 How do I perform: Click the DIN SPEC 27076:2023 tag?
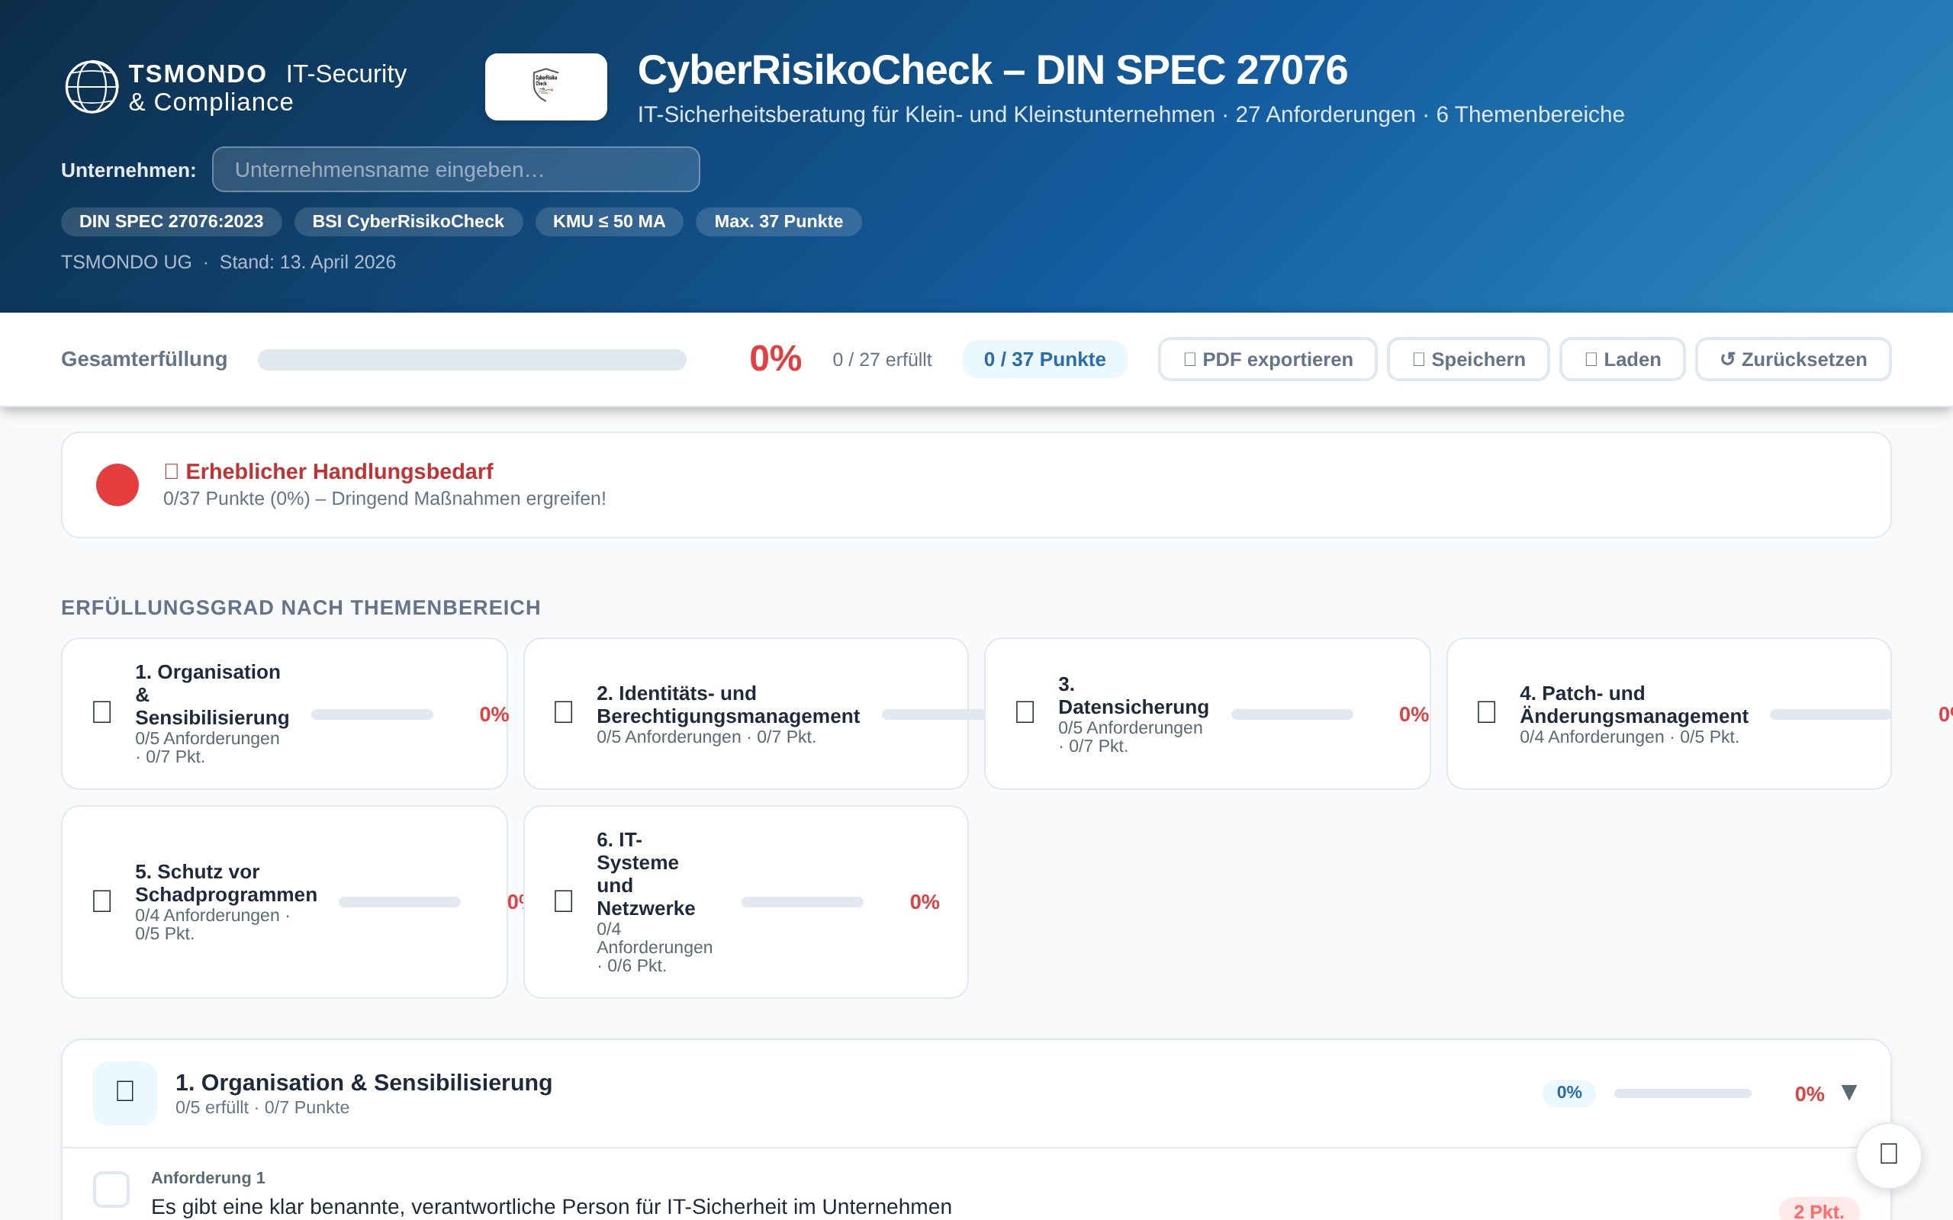click(171, 222)
